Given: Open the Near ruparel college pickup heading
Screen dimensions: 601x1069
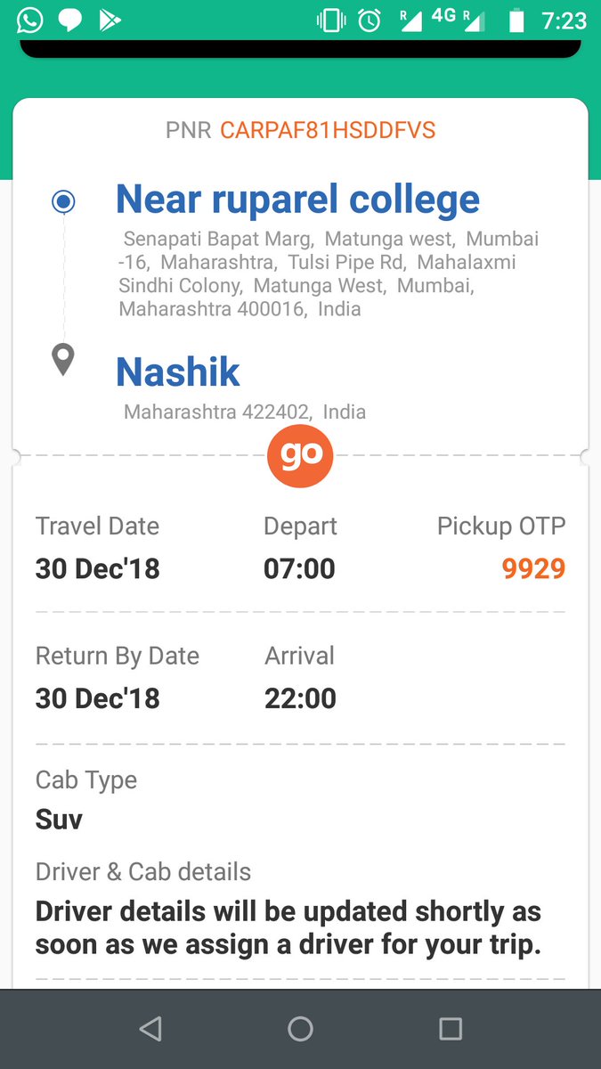Looking at the screenshot, I should coord(297,200).
